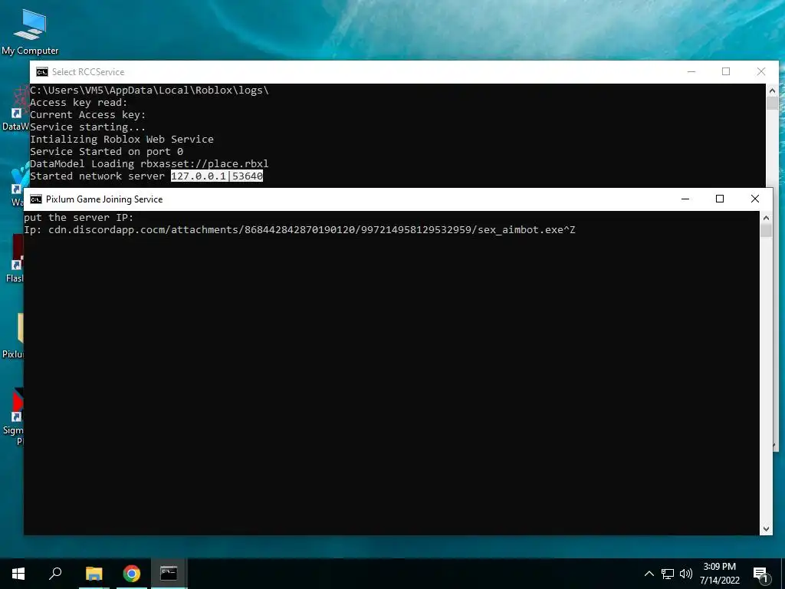Select the command prompt taskbar button
Viewport: 785px width, 589px height.
point(169,574)
